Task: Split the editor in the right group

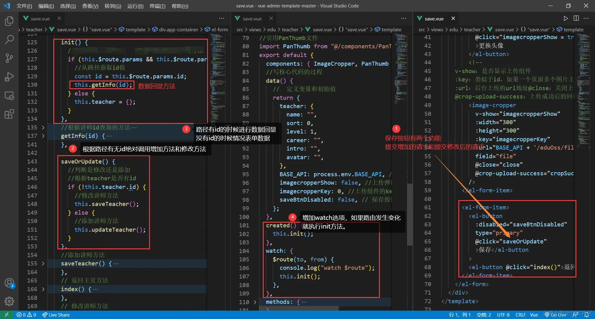Action: pos(576,18)
